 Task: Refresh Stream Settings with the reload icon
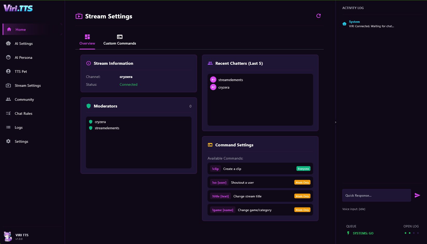coord(319,16)
